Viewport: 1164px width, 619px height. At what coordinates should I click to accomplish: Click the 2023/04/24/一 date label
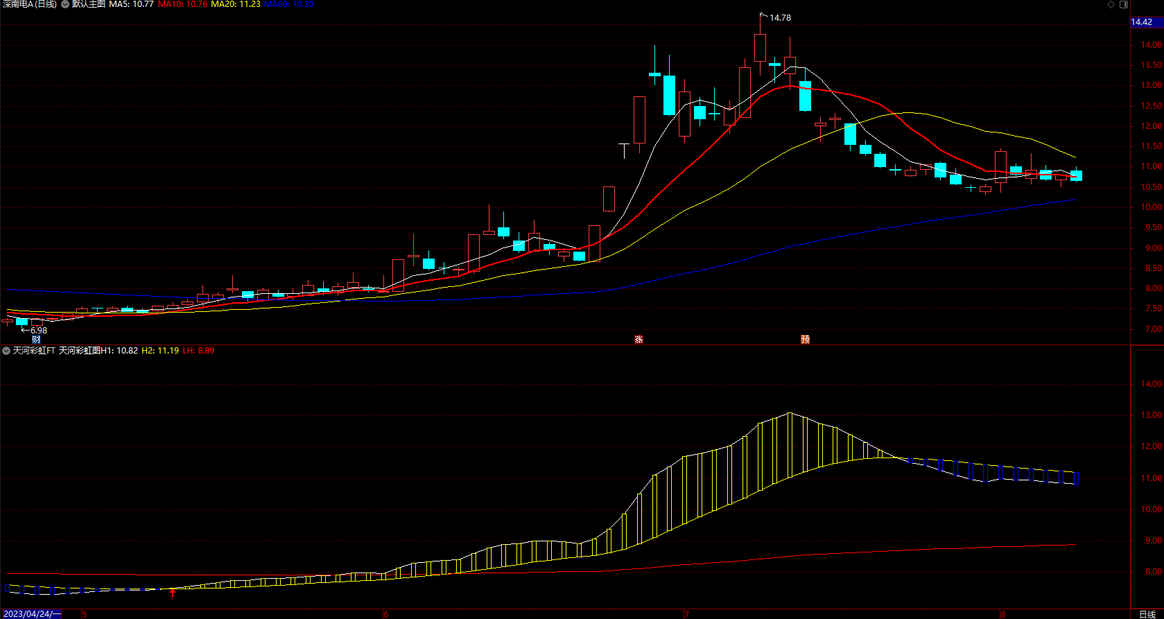31,614
